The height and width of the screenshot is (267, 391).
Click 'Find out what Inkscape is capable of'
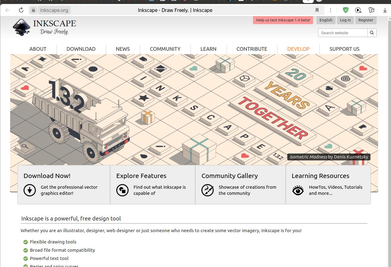(159, 190)
